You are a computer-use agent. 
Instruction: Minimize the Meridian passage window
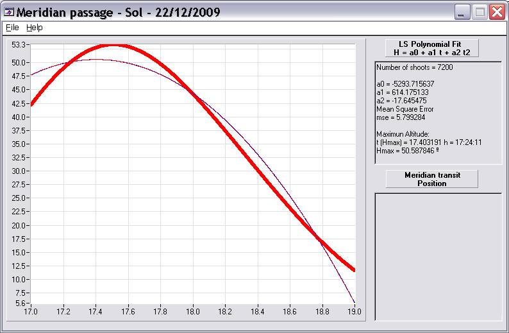(462, 12)
